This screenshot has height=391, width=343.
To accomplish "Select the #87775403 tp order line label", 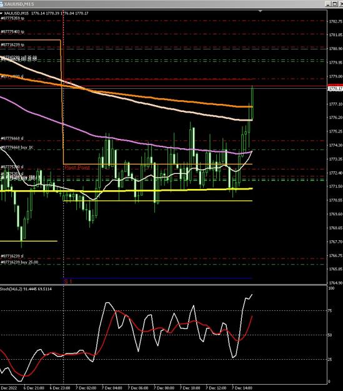I will pyautogui.click(x=12, y=32).
